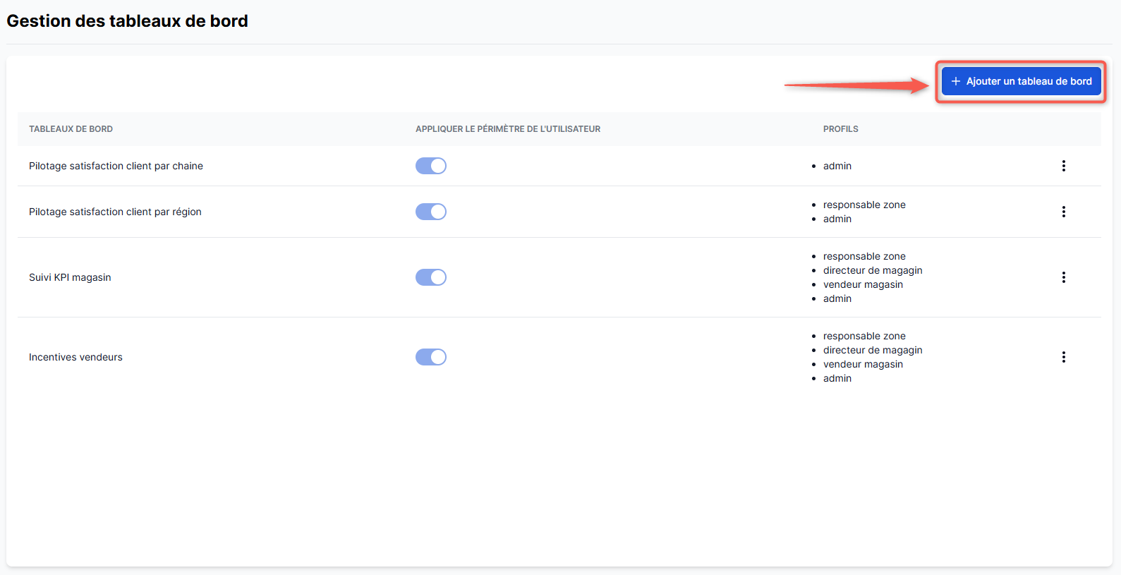Click the TABLEAUX DE BORD column header
The image size is (1121, 575).
[x=71, y=129]
